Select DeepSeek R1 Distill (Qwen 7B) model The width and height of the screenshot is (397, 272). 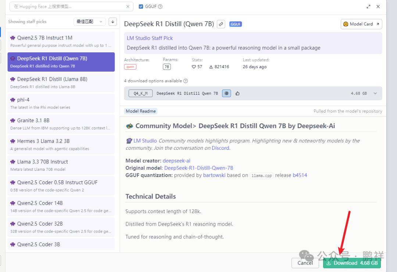coord(61,62)
